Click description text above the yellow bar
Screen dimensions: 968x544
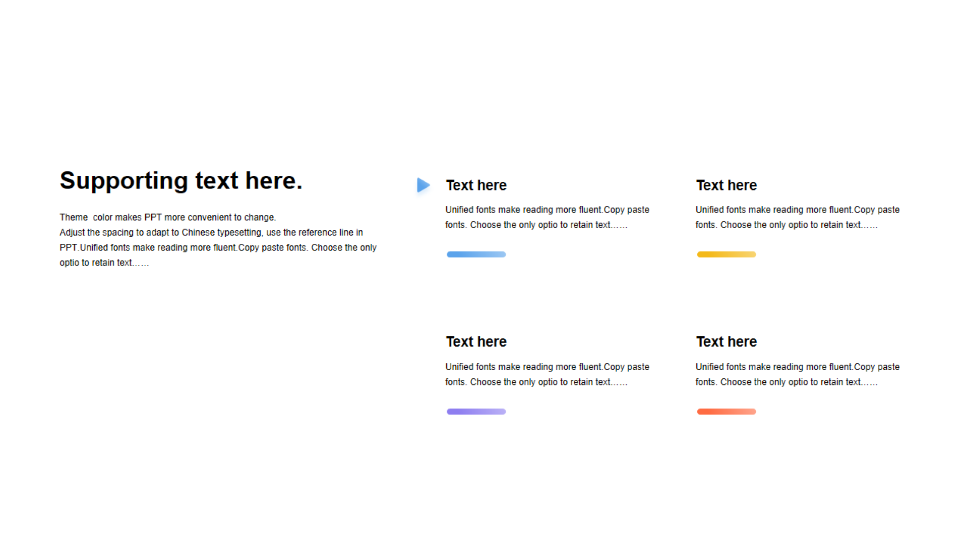pyautogui.click(x=798, y=217)
